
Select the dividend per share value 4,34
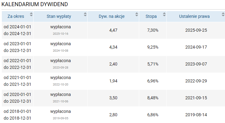pos(113,47)
